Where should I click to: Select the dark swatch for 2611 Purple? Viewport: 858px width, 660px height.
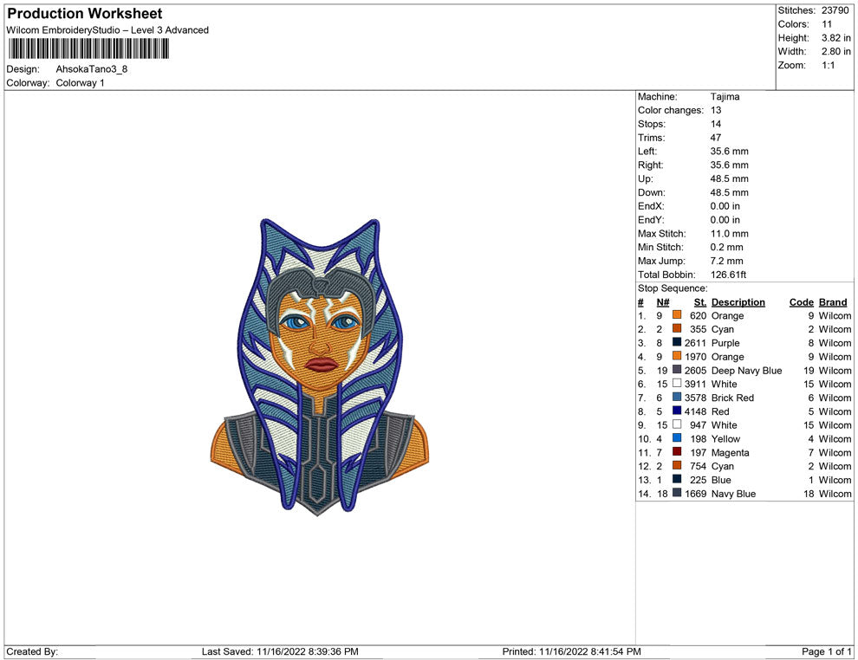[677, 342]
